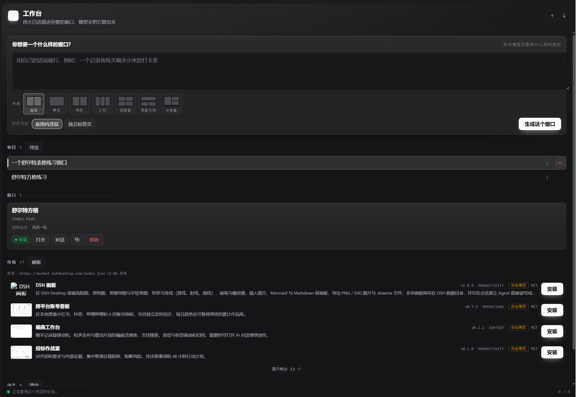This screenshot has height=397, width=578.
Task: Click the red 删除 button
Action: click(x=94, y=240)
